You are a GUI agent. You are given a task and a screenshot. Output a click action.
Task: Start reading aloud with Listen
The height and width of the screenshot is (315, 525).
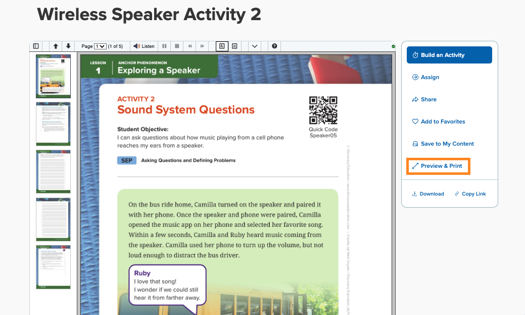[x=144, y=46]
